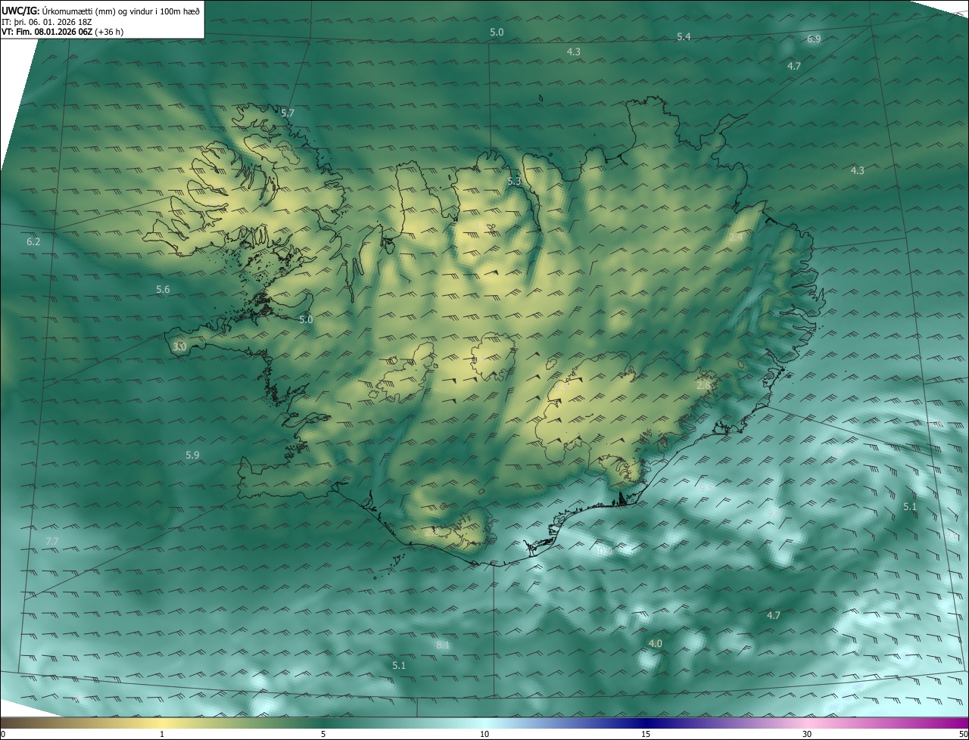Click the 8.1 value label
Viewport: 969px width, 740px height.
coord(443,645)
